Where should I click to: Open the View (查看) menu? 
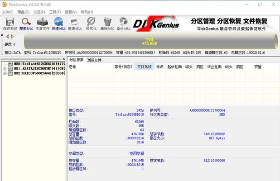71,12
